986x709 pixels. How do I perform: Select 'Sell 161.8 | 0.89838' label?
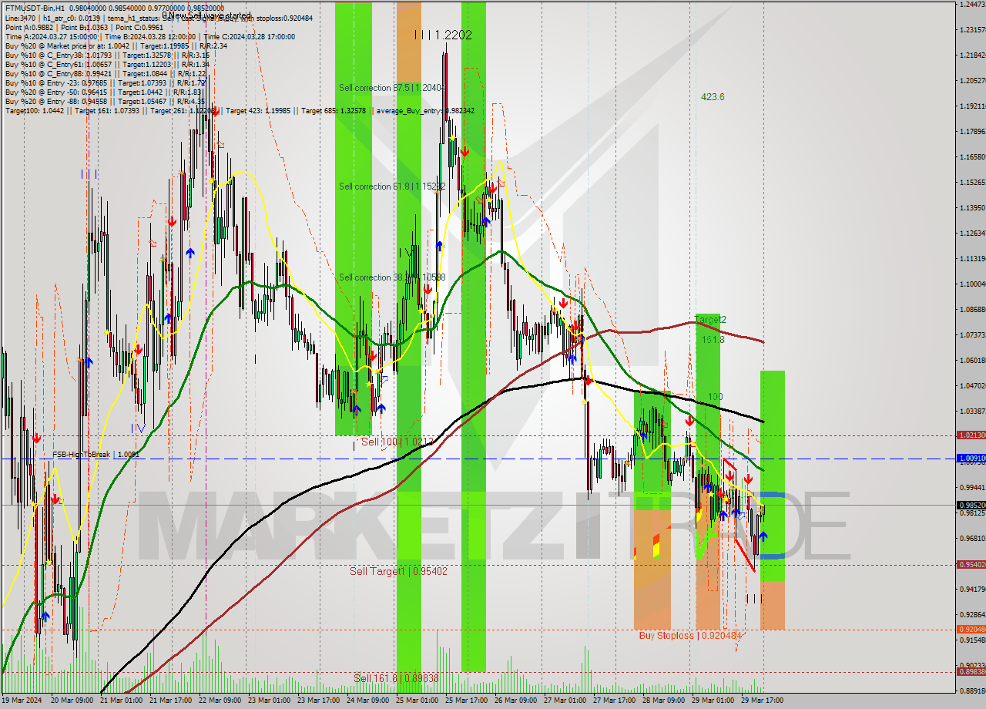coord(396,678)
